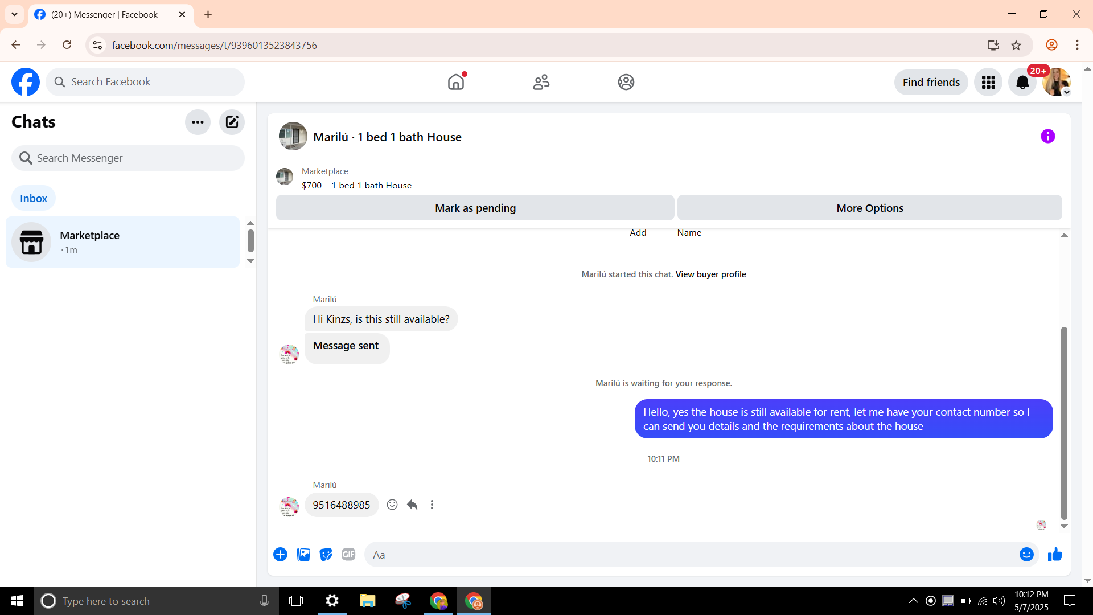The image size is (1093, 615).
Task: Click conversation information purple icon
Action: click(1047, 136)
